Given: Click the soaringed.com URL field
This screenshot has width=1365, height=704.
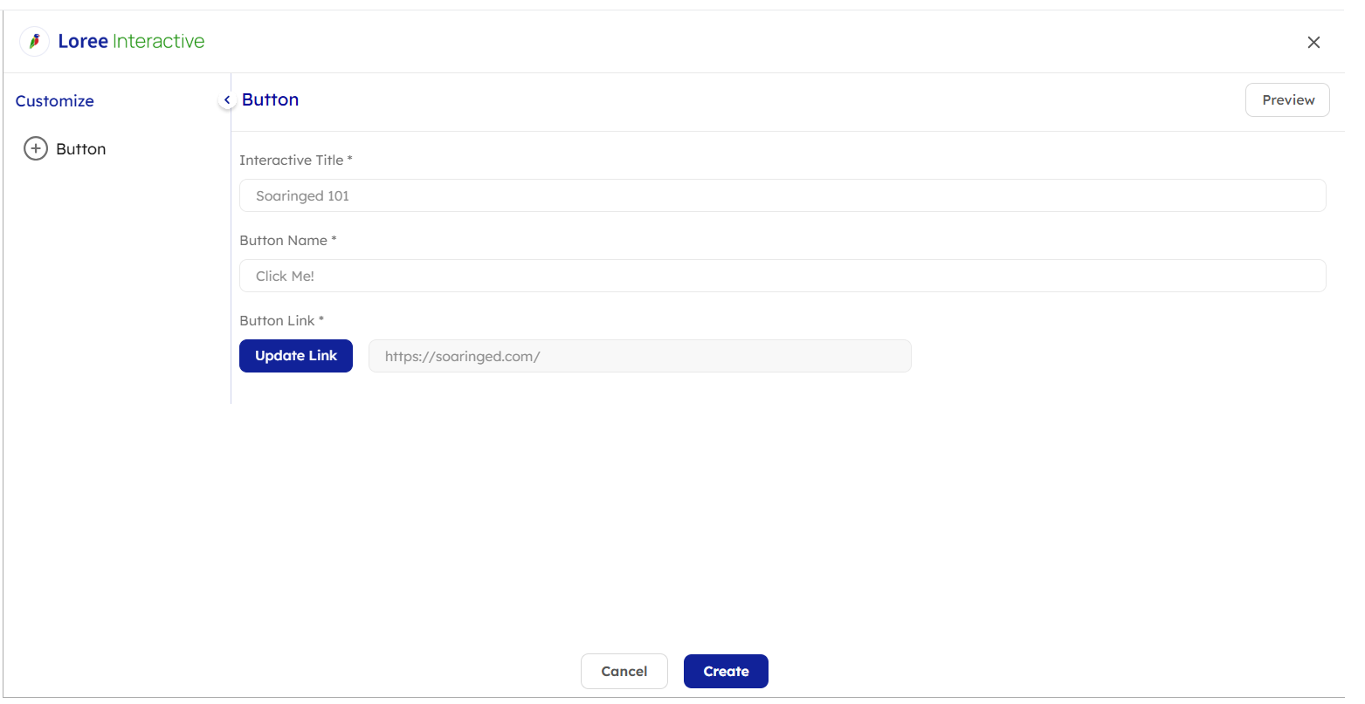Looking at the screenshot, I should (639, 357).
